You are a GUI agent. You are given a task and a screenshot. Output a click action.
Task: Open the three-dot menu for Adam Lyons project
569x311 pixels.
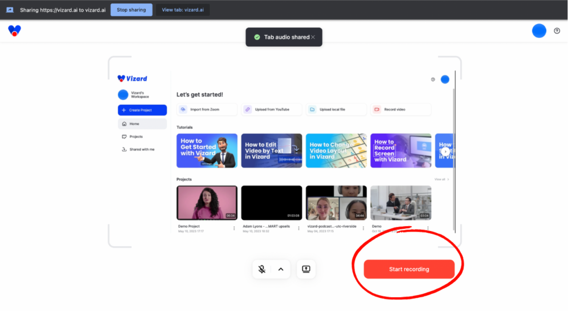[x=298, y=228]
